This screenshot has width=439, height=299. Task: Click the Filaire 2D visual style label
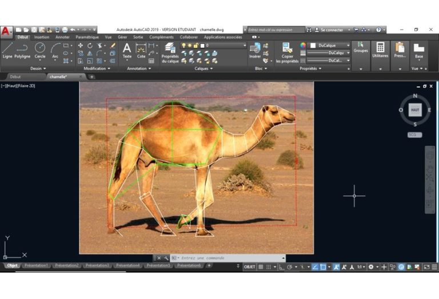point(26,86)
